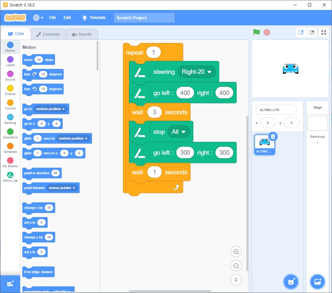The width and height of the screenshot is (332, 293).
Task: Switch to small stage layout
Action: click(x=301, y=32)
